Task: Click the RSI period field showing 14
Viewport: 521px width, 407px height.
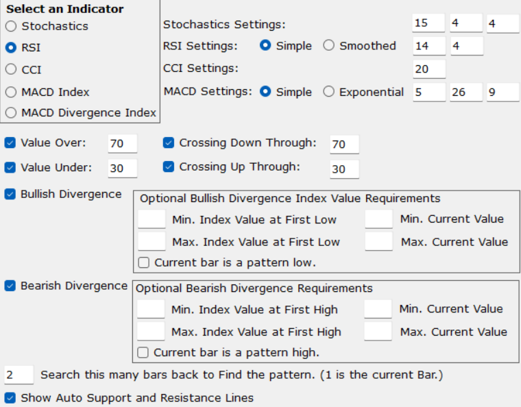Action: pos(429,47)
